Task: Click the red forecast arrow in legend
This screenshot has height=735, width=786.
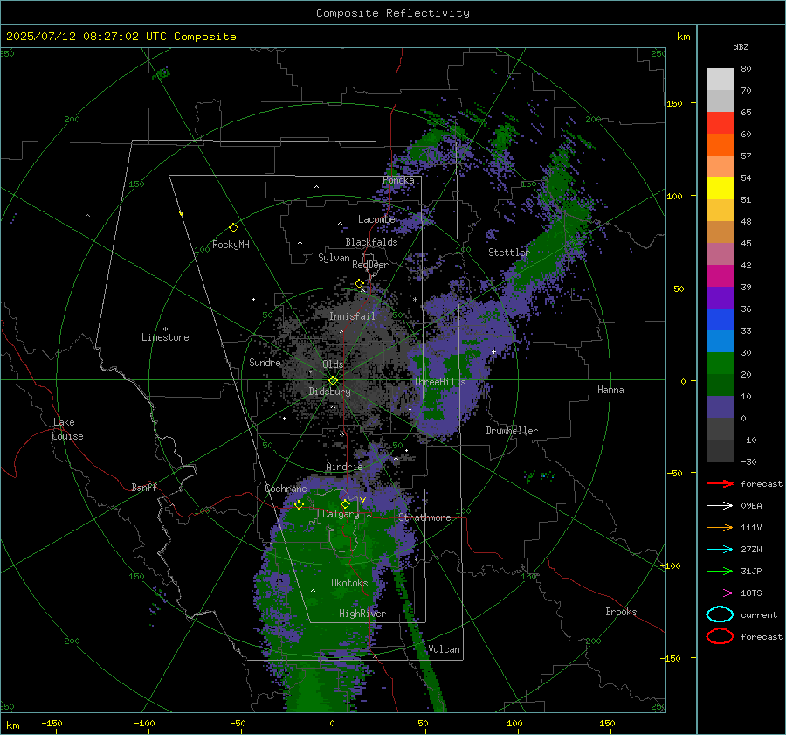Action: [720, 483]
